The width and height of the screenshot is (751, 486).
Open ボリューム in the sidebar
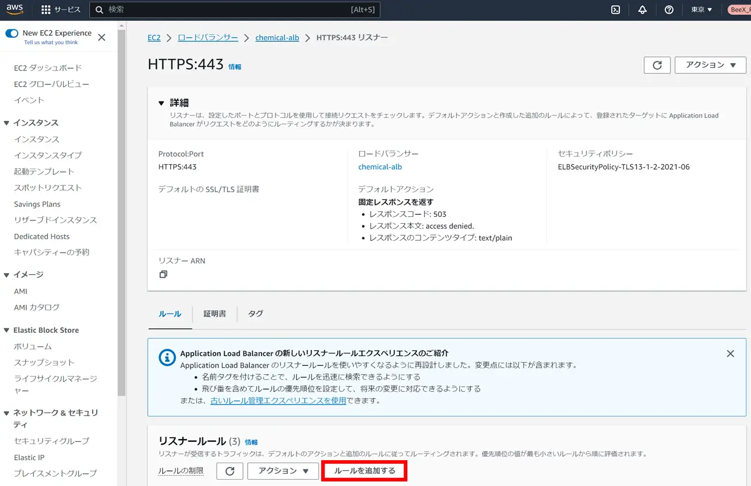click(33, 346)
